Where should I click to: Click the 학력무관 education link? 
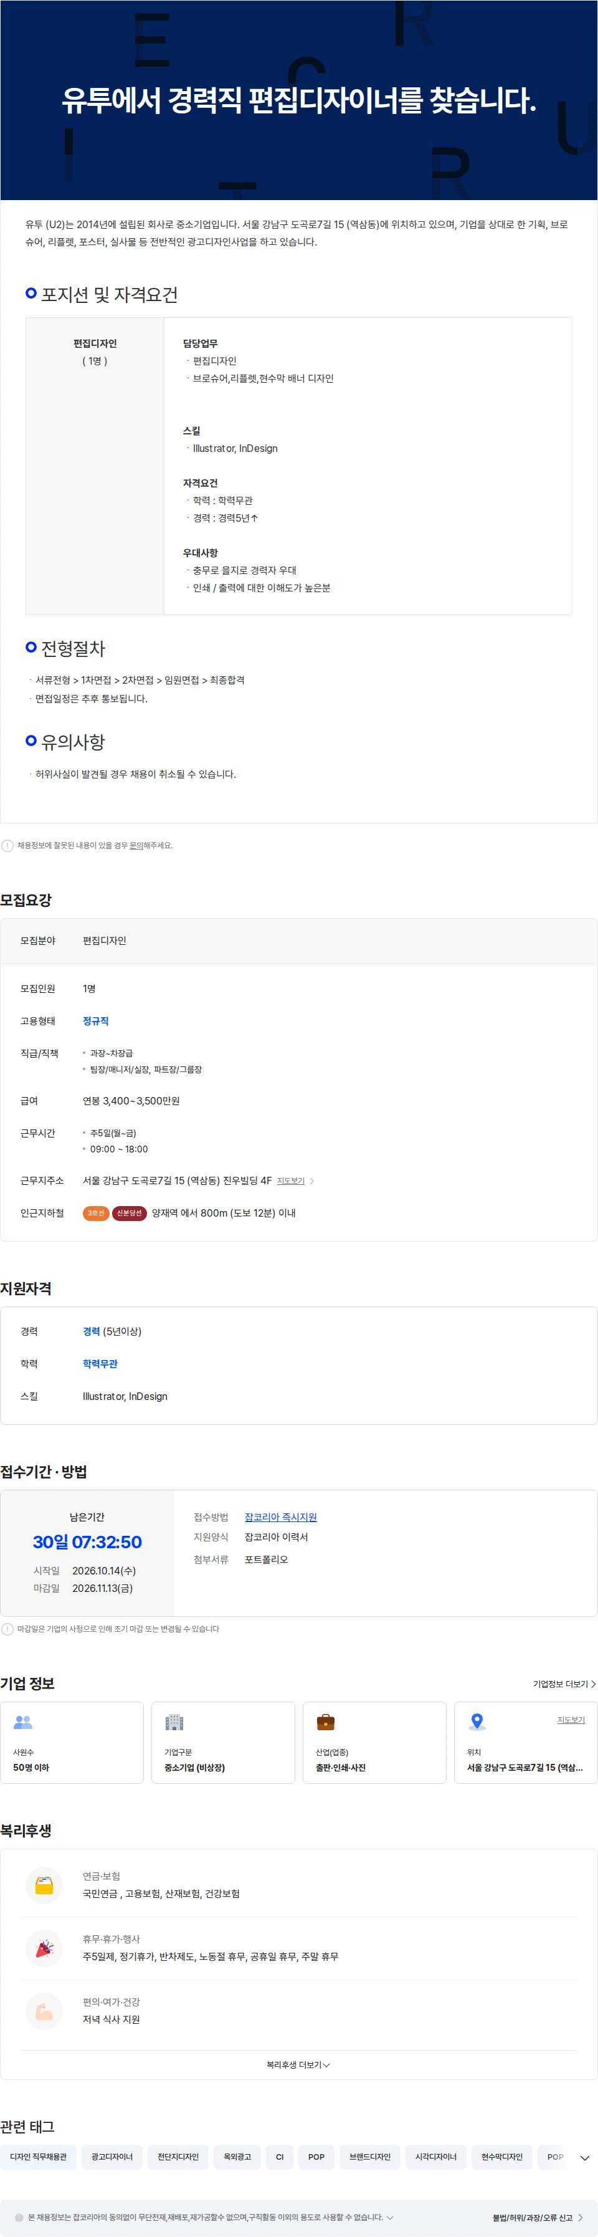pos(100,1363)
